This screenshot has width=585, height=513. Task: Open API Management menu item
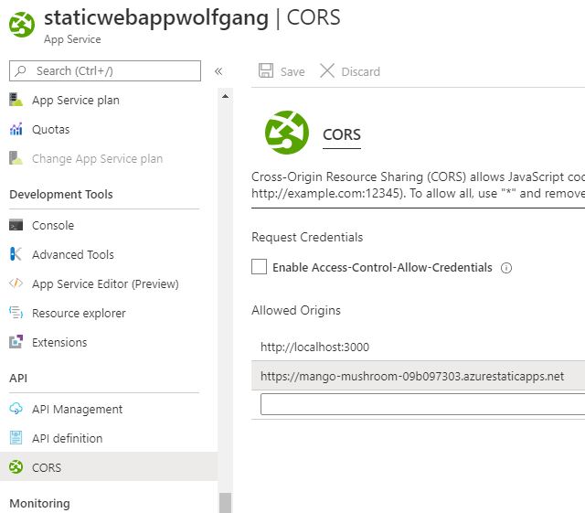coord(77,409)
